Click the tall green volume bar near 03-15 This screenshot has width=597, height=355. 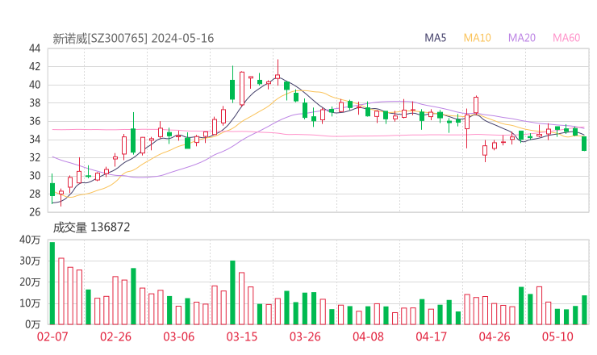click(x=232, y=293)
